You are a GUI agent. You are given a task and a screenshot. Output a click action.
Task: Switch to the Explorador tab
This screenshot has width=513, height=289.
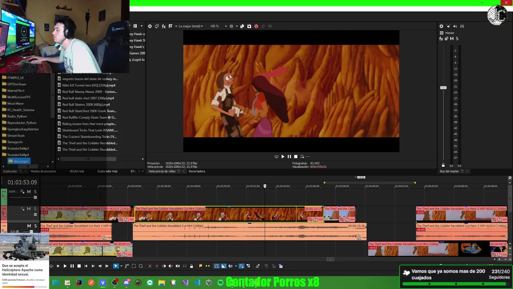10,171
